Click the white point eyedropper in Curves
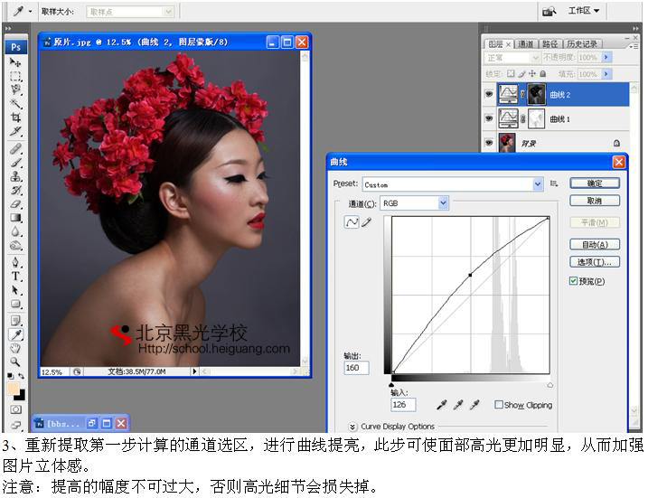 coord(474,405)
